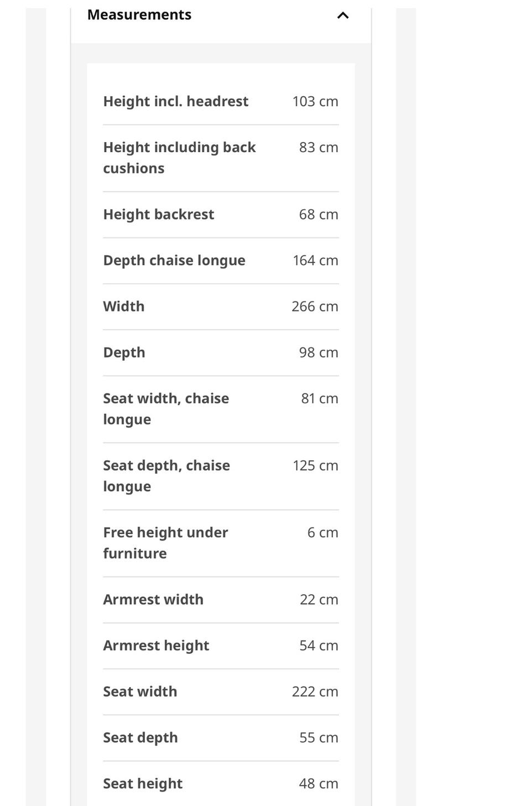Image resolution: width=531 pixels, height=806 pixels.
Task: Select the Height incl. headrest row
Action: 221,102
